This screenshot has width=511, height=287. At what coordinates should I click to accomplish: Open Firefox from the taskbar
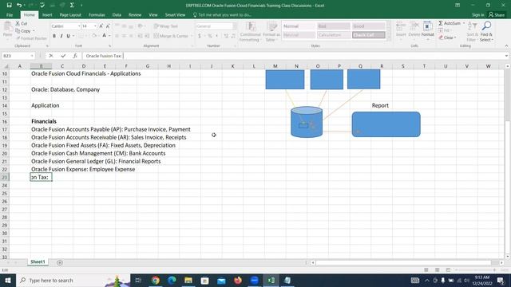238,280
